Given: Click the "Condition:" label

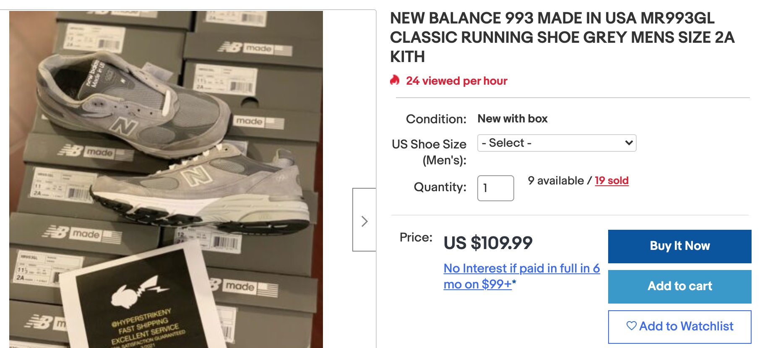Looking at the screenshot, I should pyautogui.click(x=436, y=119).
